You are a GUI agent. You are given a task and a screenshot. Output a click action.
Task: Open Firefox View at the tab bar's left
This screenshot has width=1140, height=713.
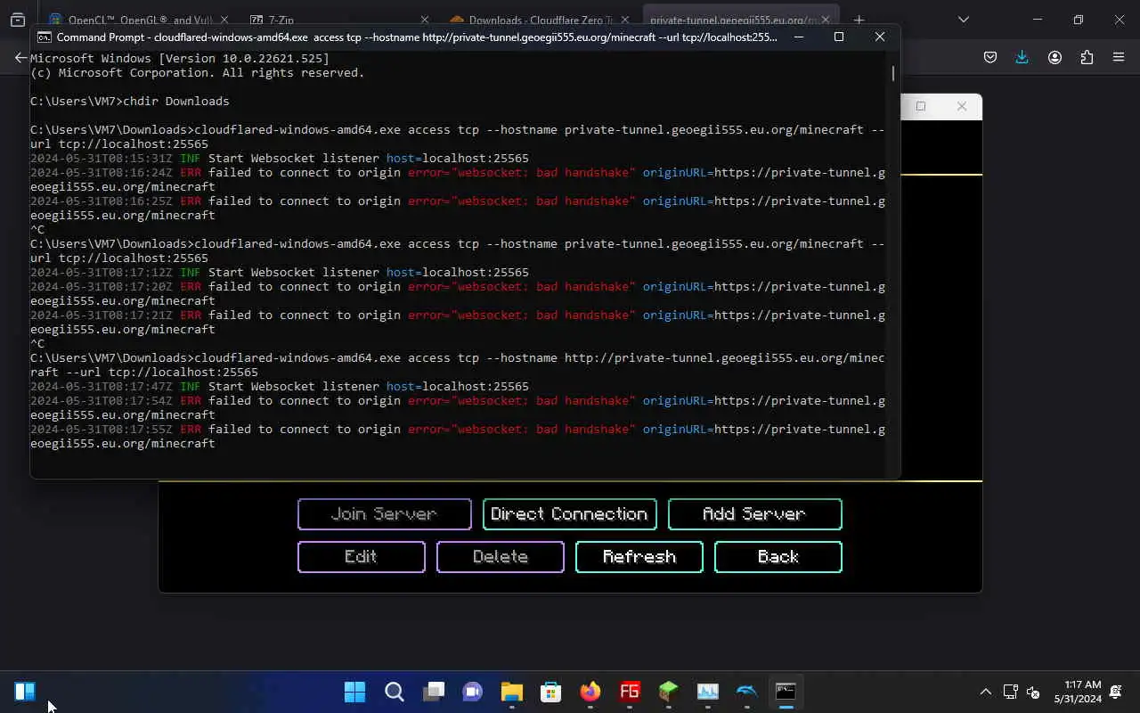[x=18, y=20]
